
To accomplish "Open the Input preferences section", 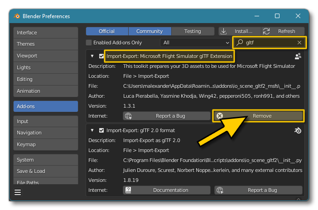I will [46, 121].
